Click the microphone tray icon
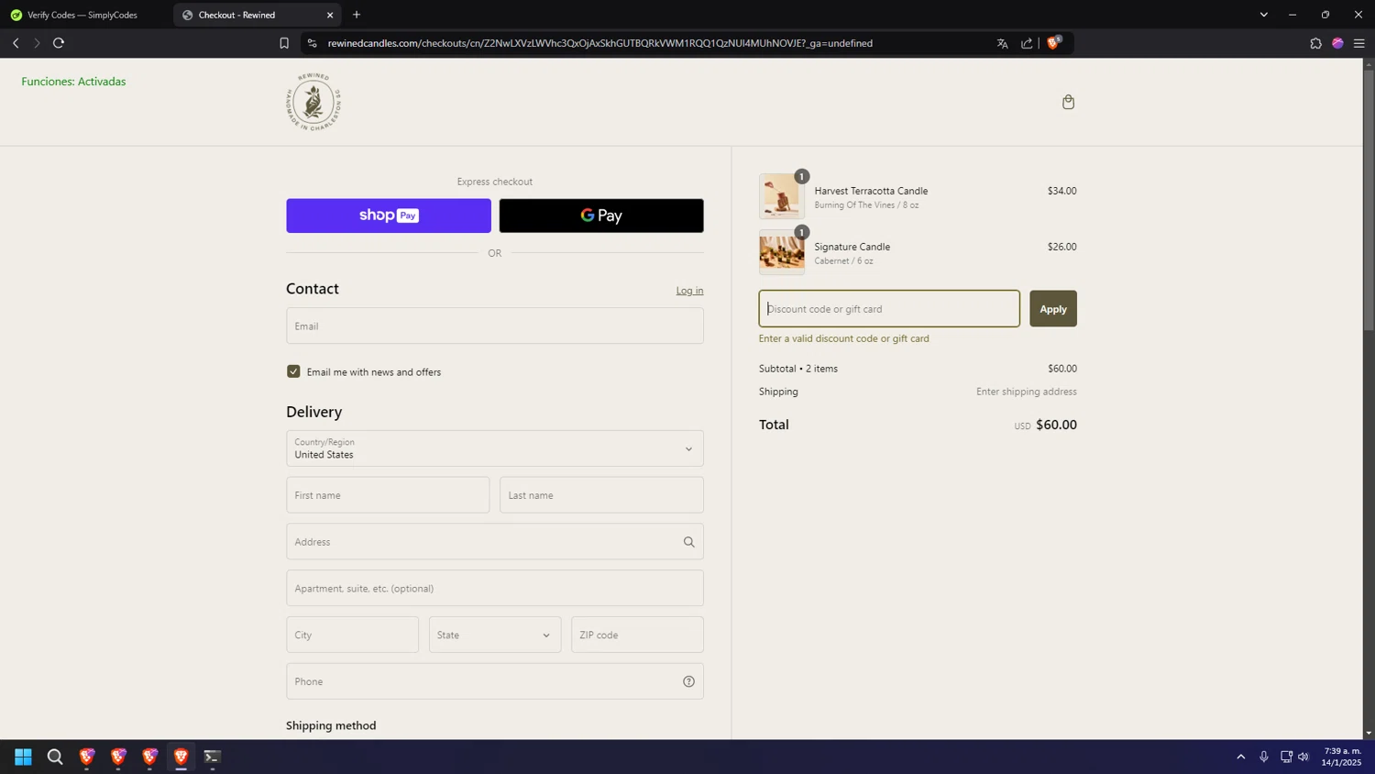 pos(1263,757)
